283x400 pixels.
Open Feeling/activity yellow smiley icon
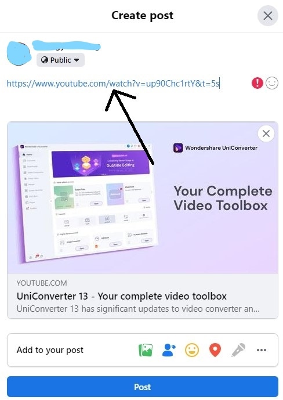[192, 350]
